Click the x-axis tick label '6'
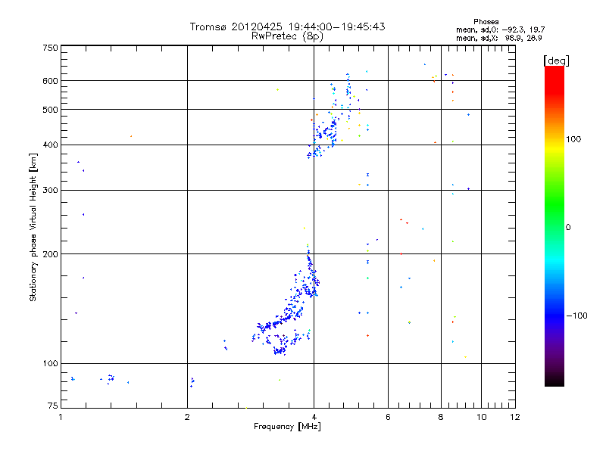606x454 pixels. click(x=388, y=417)
